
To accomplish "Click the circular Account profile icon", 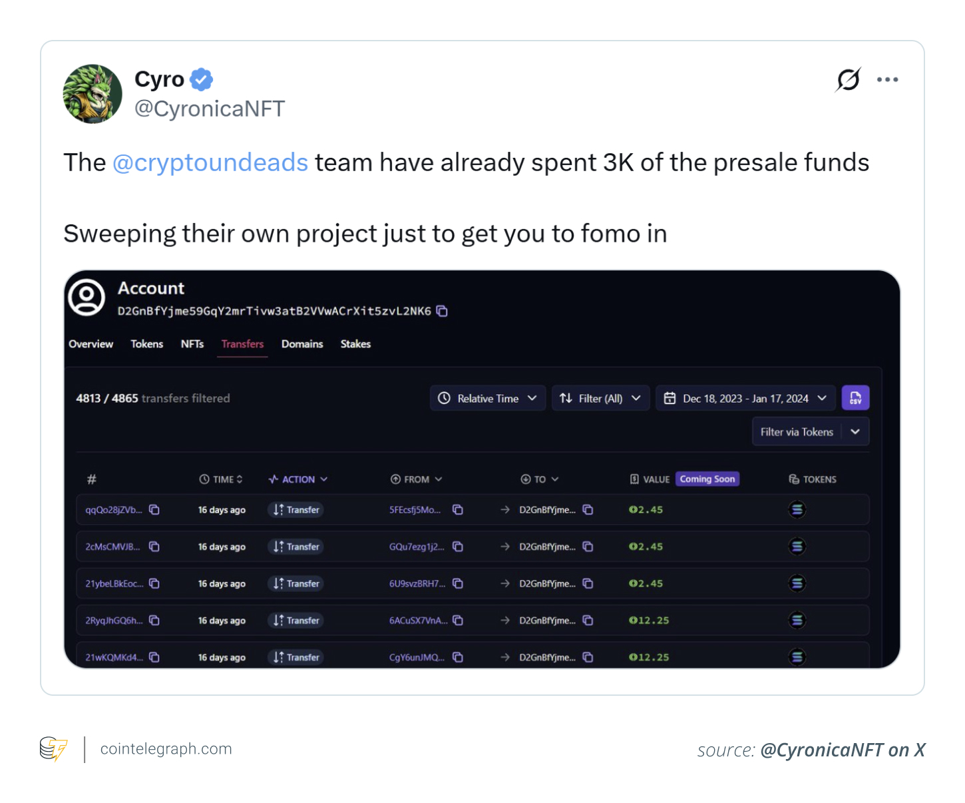I will tap(86, 298).
